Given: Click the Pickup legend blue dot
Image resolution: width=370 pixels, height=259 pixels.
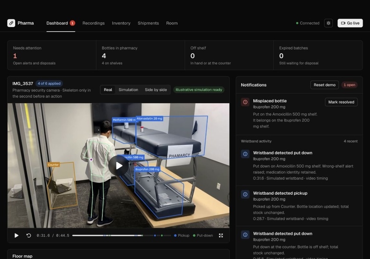Looking at the screenshot, I should click(175, 236).
